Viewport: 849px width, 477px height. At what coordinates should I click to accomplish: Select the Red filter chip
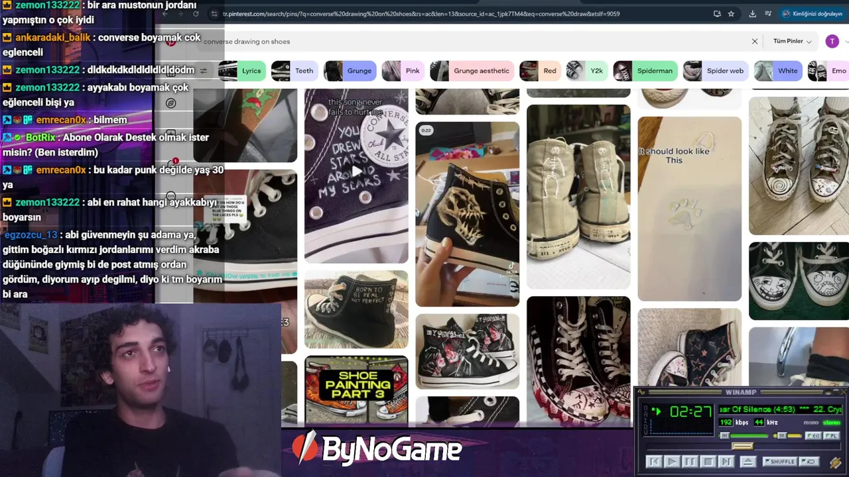point(540,71)
